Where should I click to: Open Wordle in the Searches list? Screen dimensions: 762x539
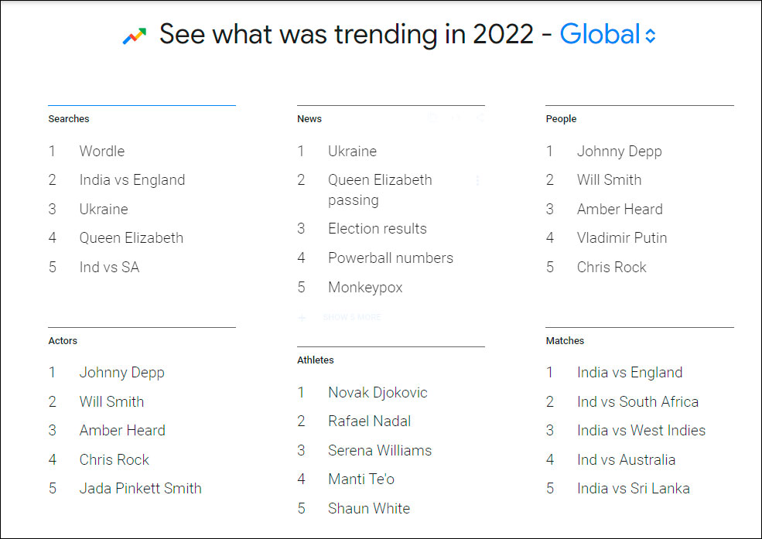pyautogui.click(x=101, y=151)
